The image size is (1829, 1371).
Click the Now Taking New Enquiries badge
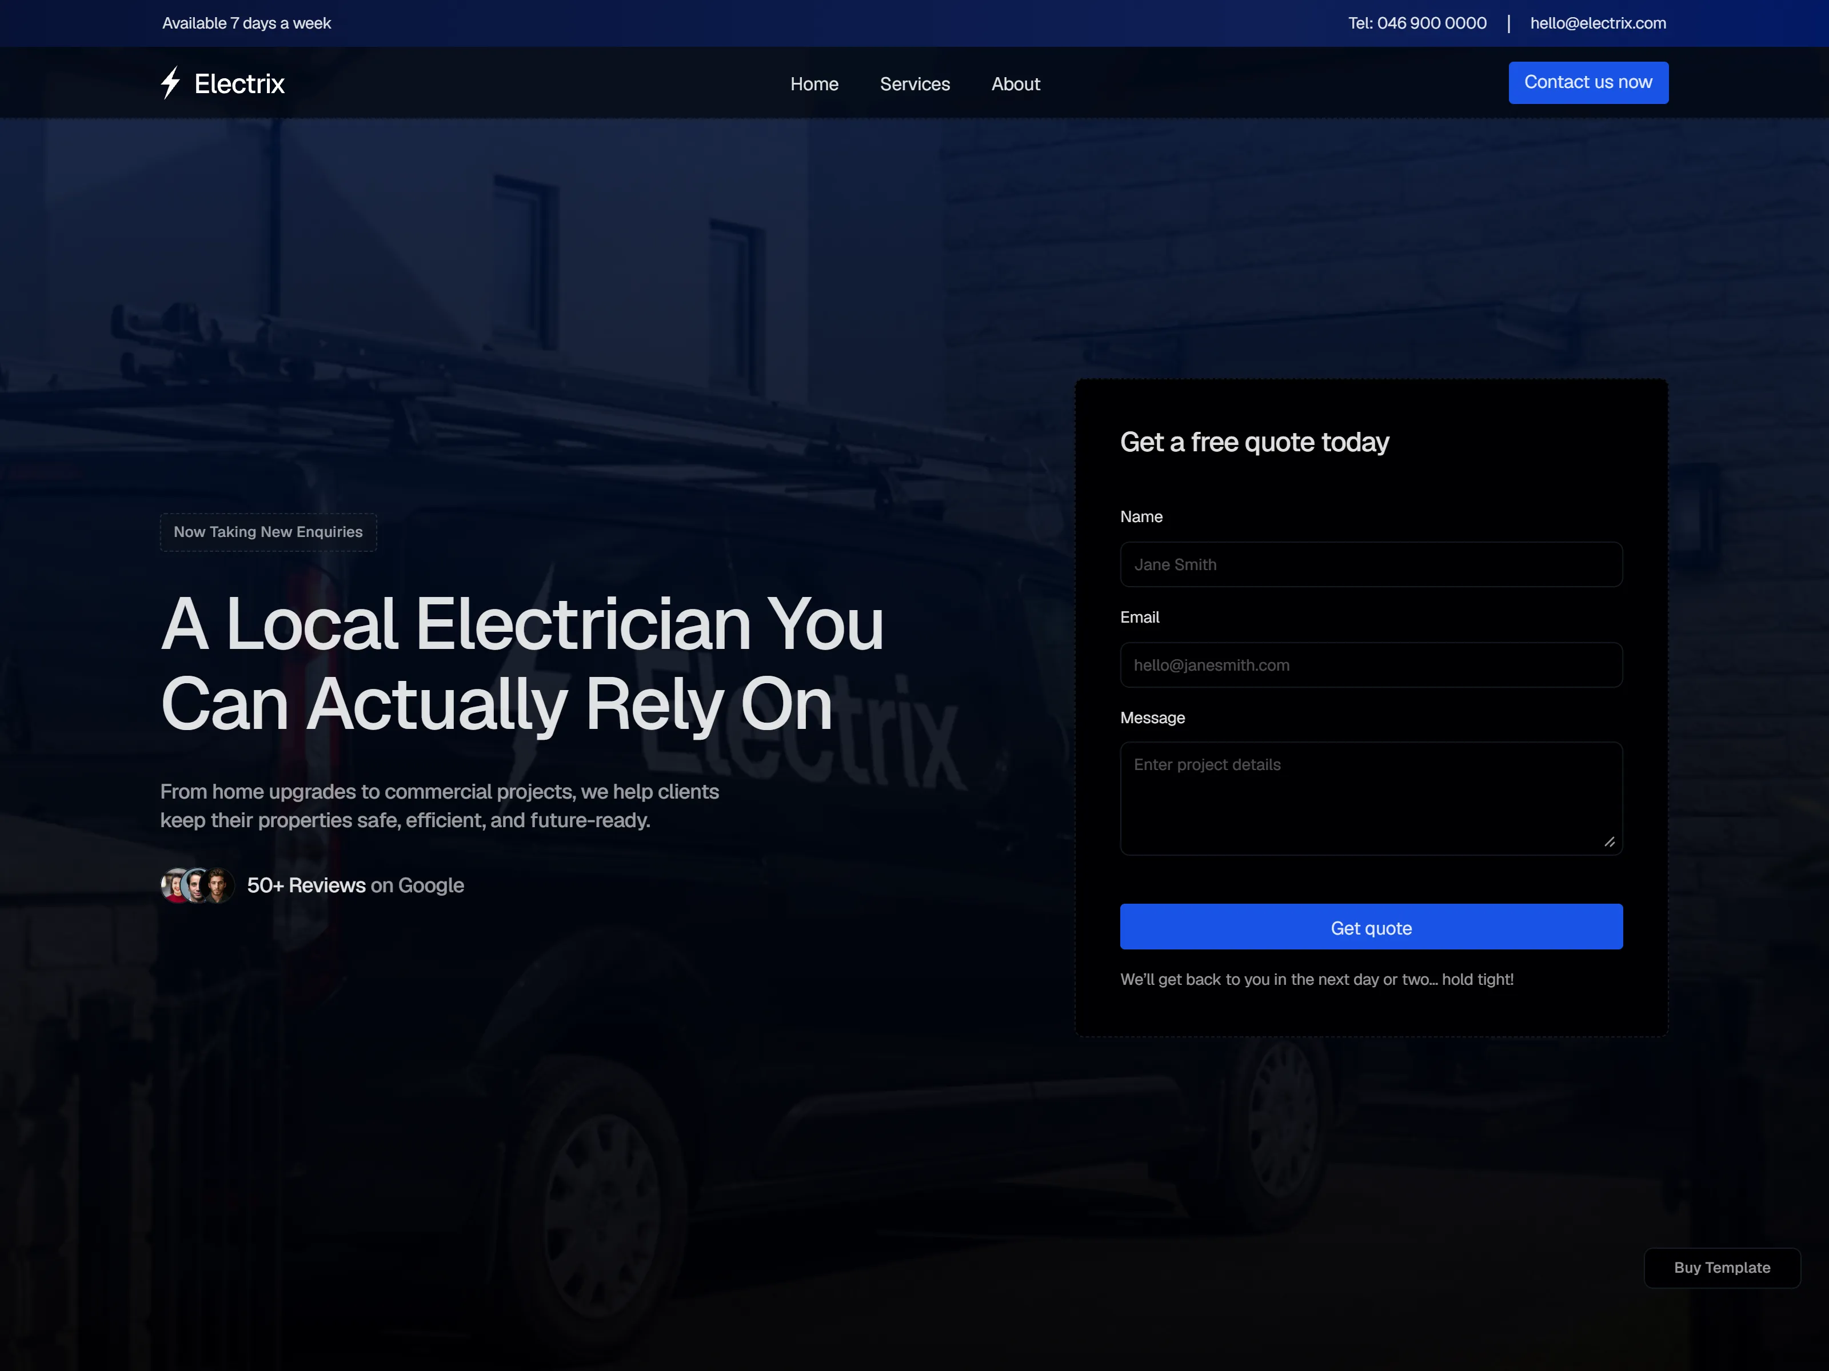268,532
